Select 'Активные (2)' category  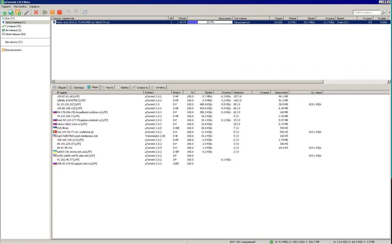pyautogui.click(x=13, y=30)
